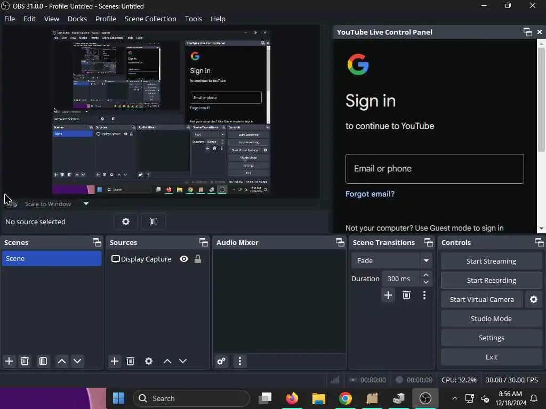Open the Docks menu
Screen dimensions: 546x409
[77, 19]
